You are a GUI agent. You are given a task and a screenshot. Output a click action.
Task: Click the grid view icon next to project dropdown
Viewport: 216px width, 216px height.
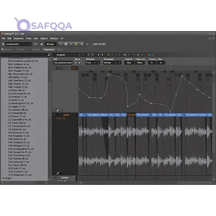click(x=35, y=44)
